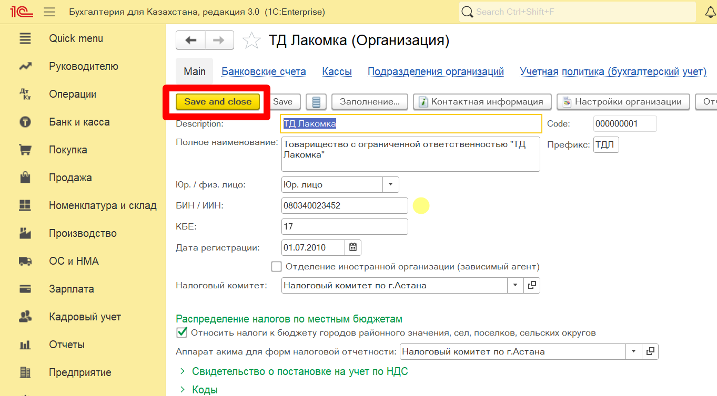Click the 1C logo

pyautogui.click(x=22, y=12)
